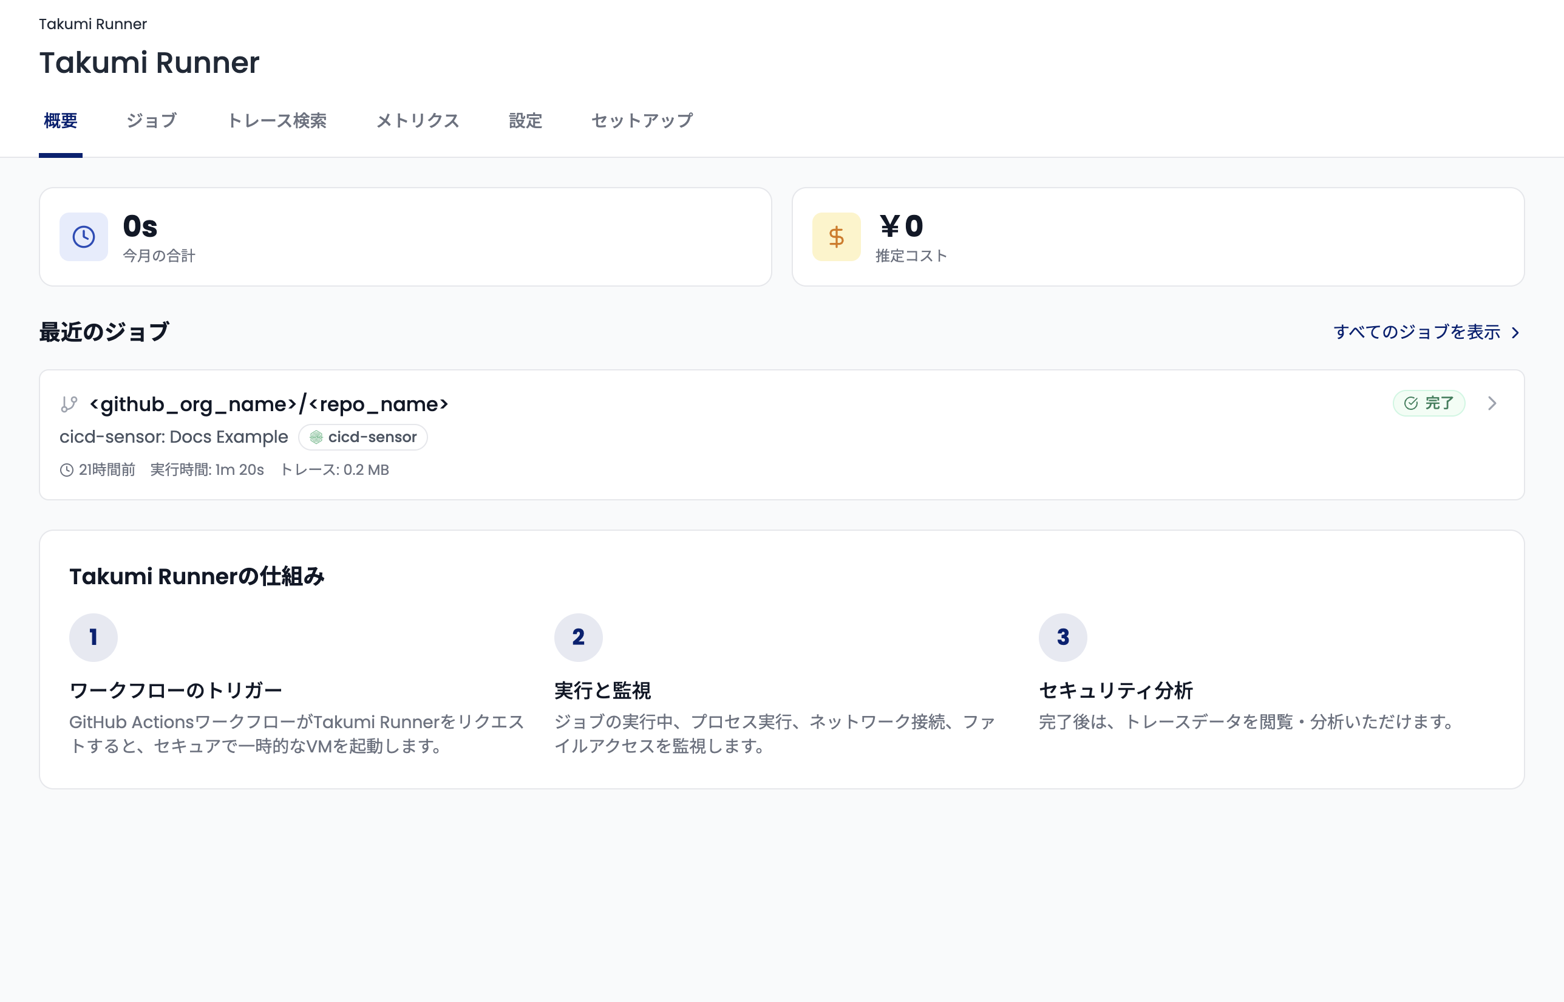1564x1002 pixels.
Task: Switch to the セットアップ tab
Action: pyautogui.click(x=642, y=120)
